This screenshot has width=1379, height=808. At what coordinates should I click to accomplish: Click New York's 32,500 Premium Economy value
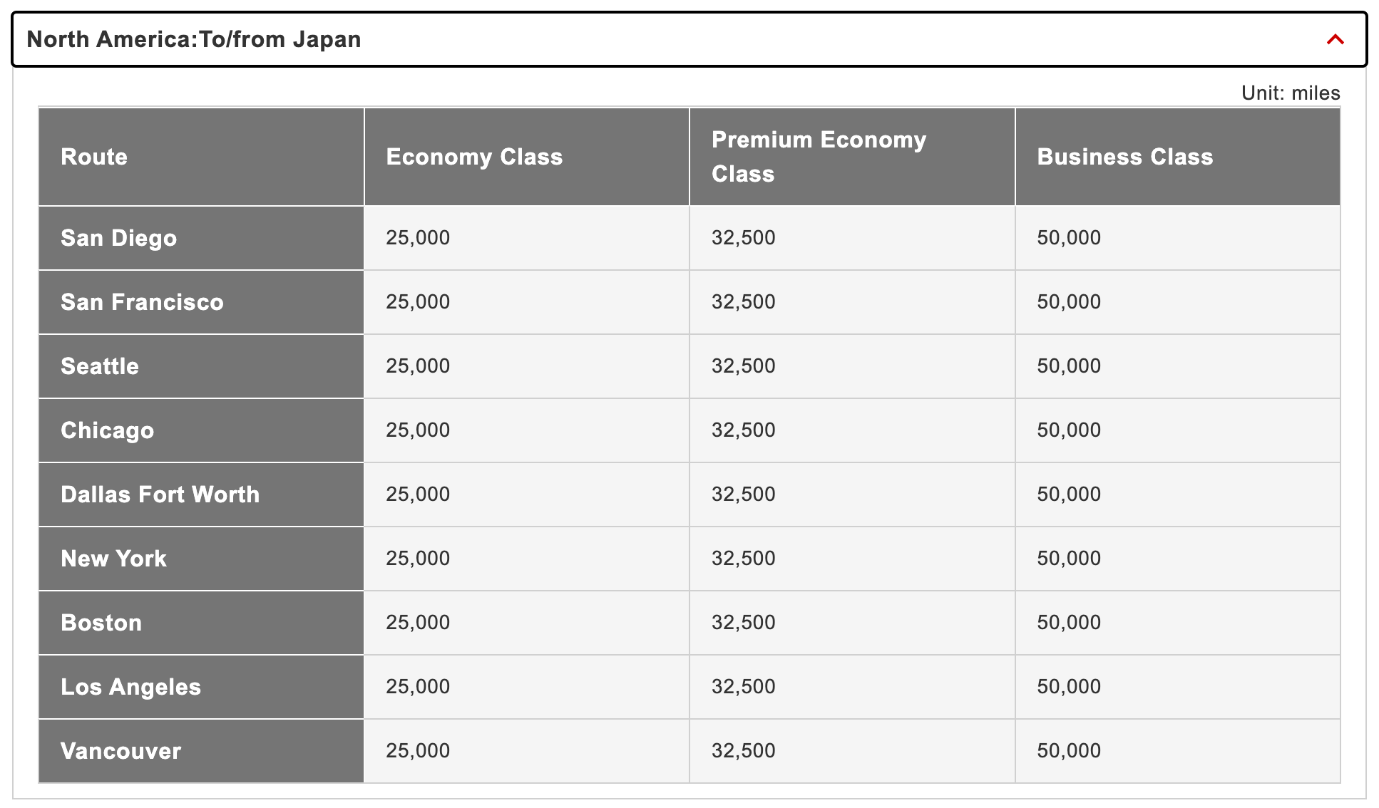pos(744,559)
